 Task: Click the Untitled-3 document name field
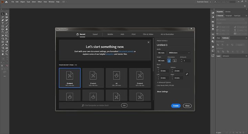174,45
